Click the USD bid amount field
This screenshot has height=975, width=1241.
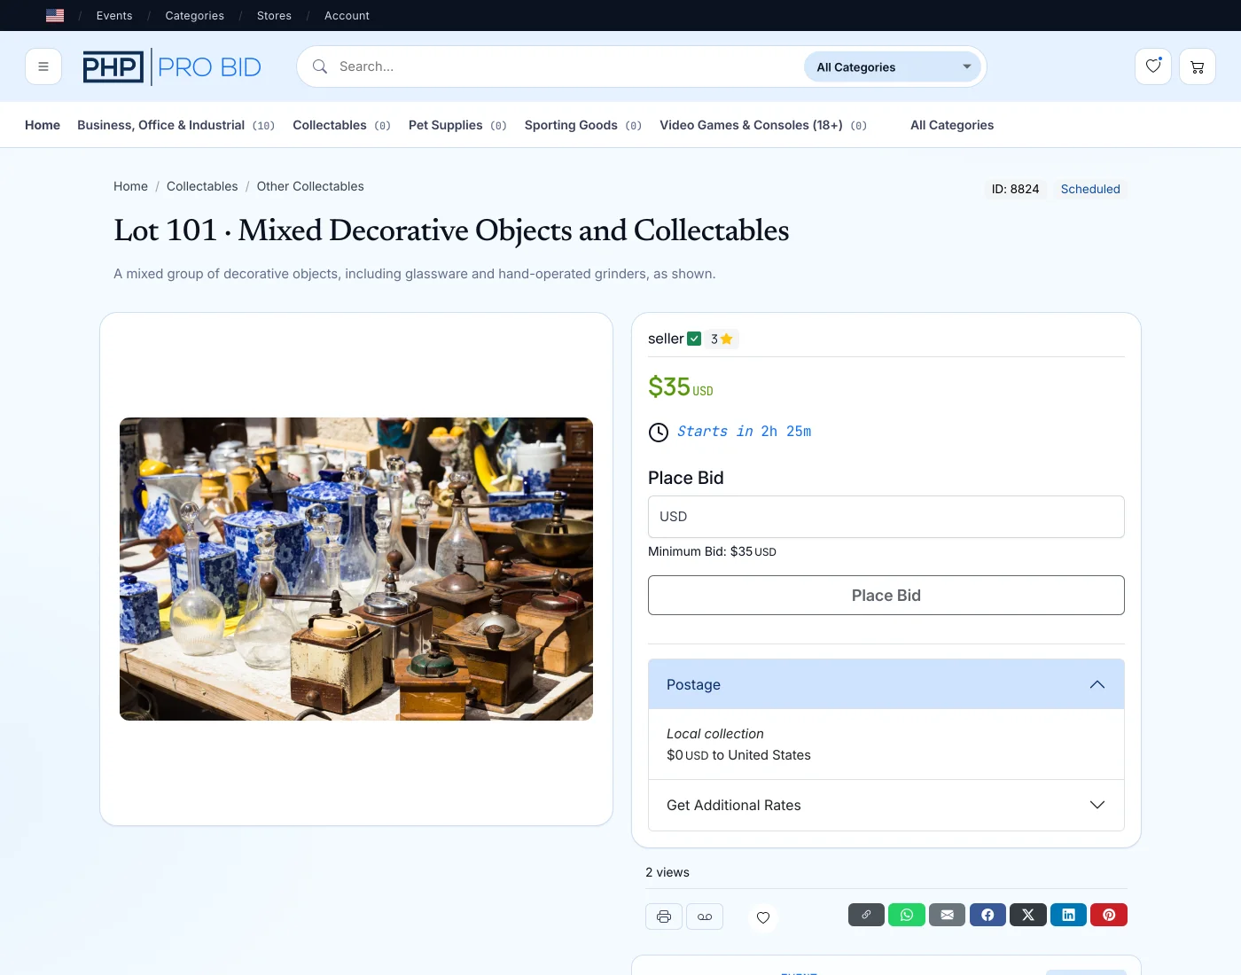(x=886, y=517)
